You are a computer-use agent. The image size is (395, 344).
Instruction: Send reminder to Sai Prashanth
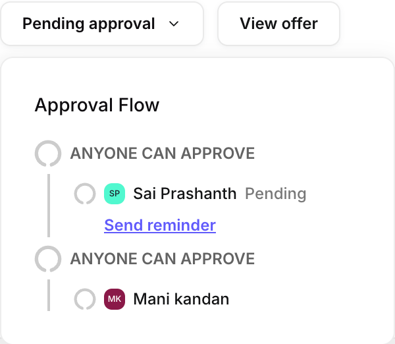click(x=160, y=225)
